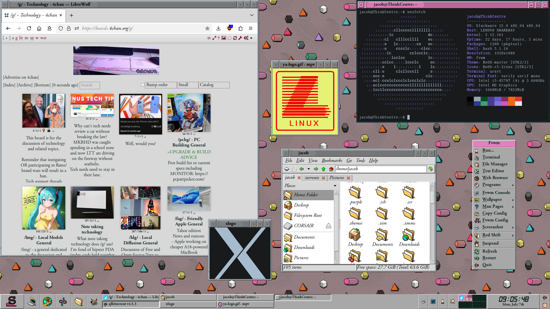Viewport: 550px width, 309px height.
Task: Open the Small size dropdown
Action: [x=188, y=85]
